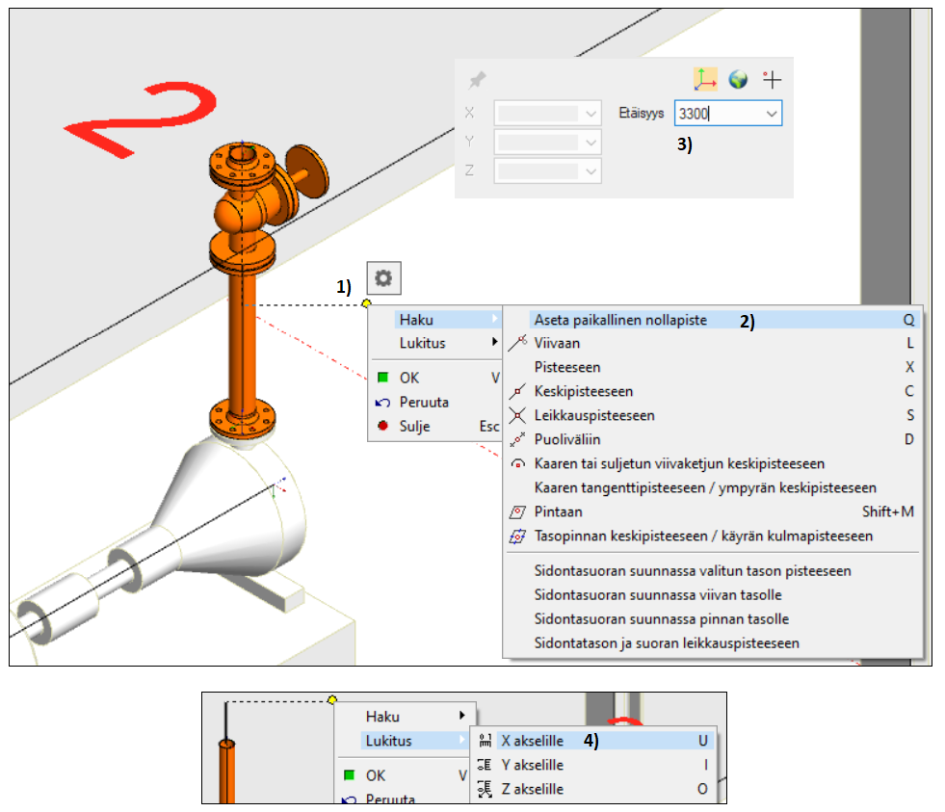This screenshot has height=812, width=945.
Task: Choose OK in the lower context menu
Action: [405, 775]
